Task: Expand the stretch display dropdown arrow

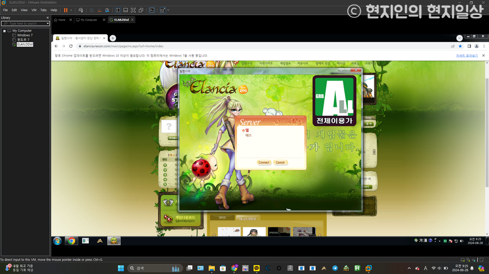Action: tap(168, 10)
